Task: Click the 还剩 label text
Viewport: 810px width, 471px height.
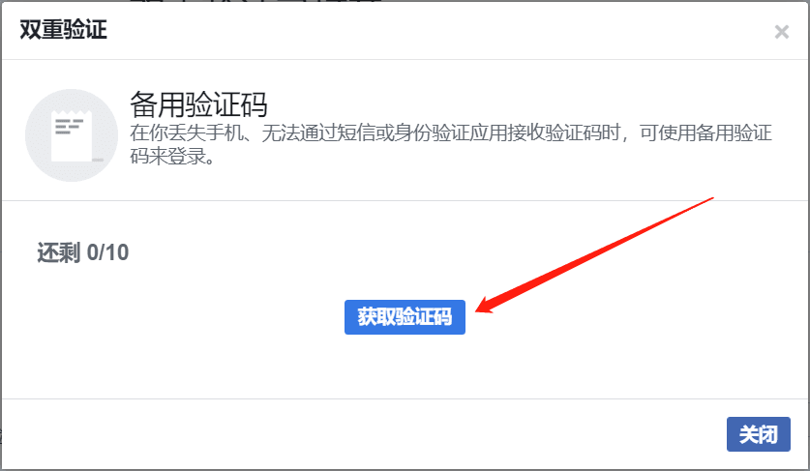Action: point(59,252)
